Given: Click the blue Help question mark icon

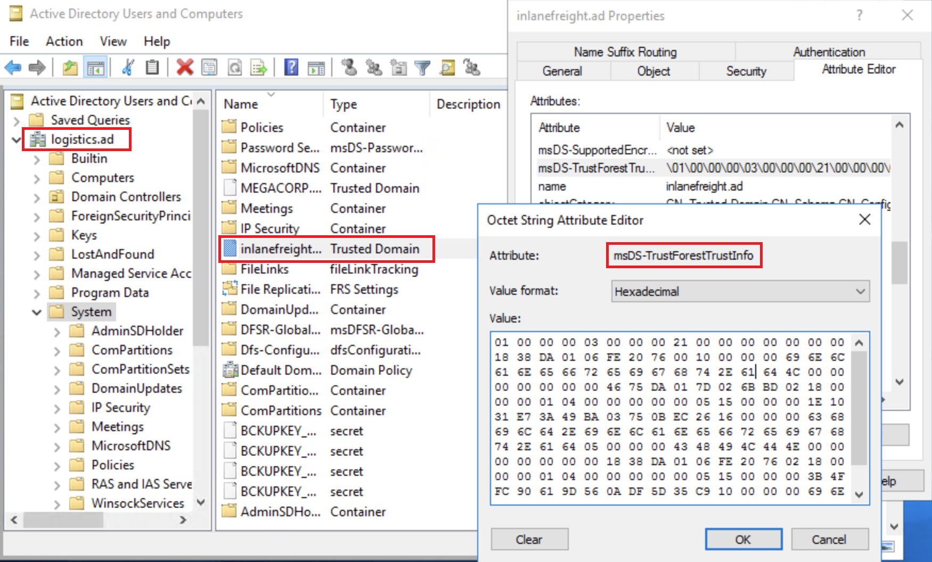Looking at the screenshot, I should [x=291, y=68].
